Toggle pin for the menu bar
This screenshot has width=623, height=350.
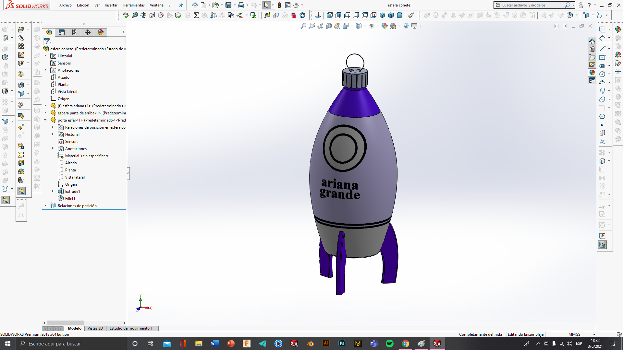[181, 5]
